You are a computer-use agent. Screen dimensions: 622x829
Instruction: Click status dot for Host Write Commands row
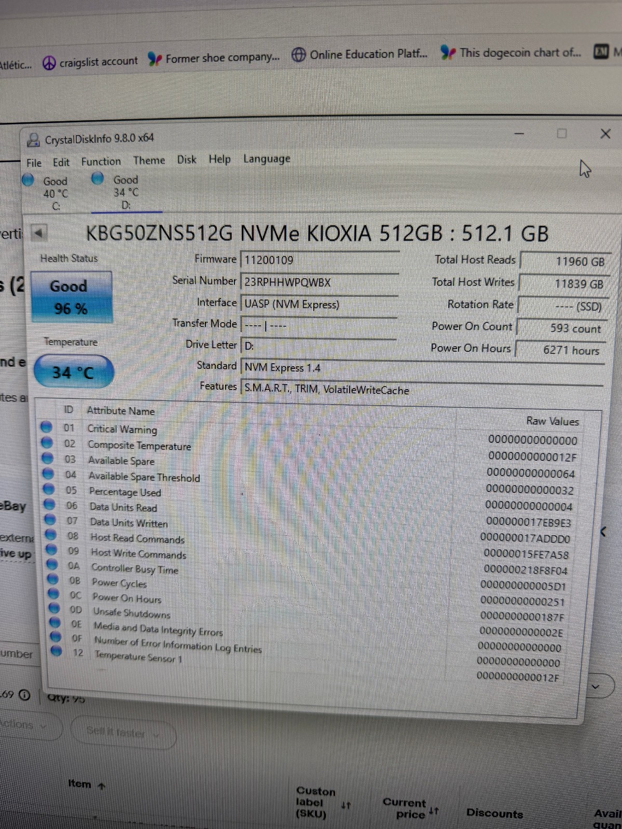pos(52,549)
